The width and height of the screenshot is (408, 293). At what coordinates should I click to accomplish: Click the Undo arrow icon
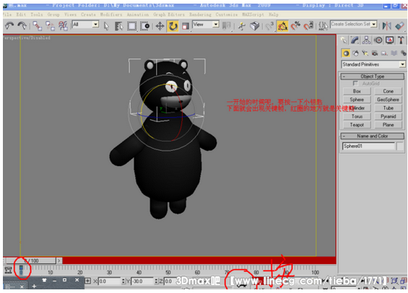pos(9,26)
